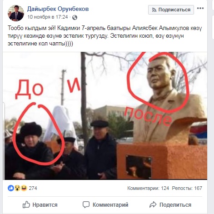
Task: Click the public globe privacy icon
Action: coord(75,18)
